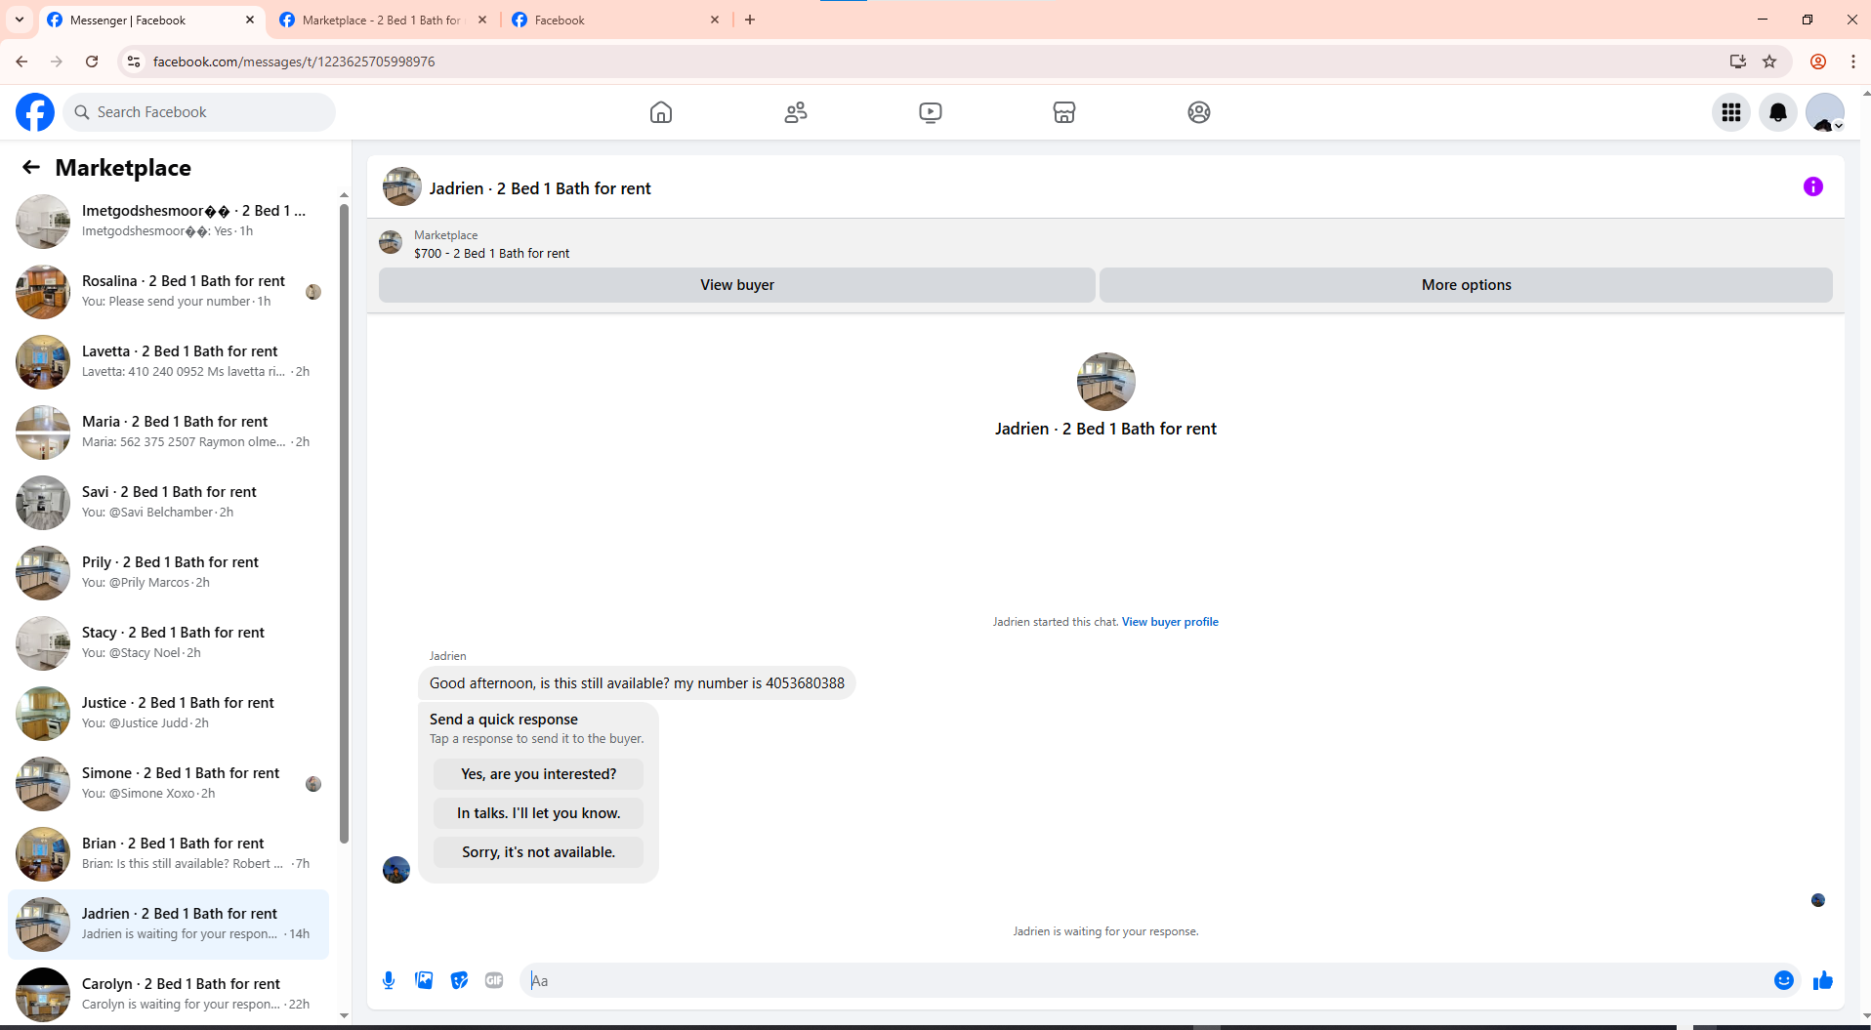Open the Groups icon in top navigation
This screenshot has width=1871, height=1030.
[1199, 112]
